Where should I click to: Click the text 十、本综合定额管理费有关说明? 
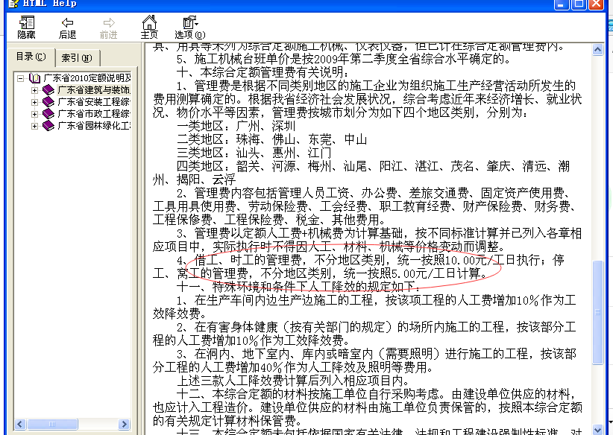[262, 73]
